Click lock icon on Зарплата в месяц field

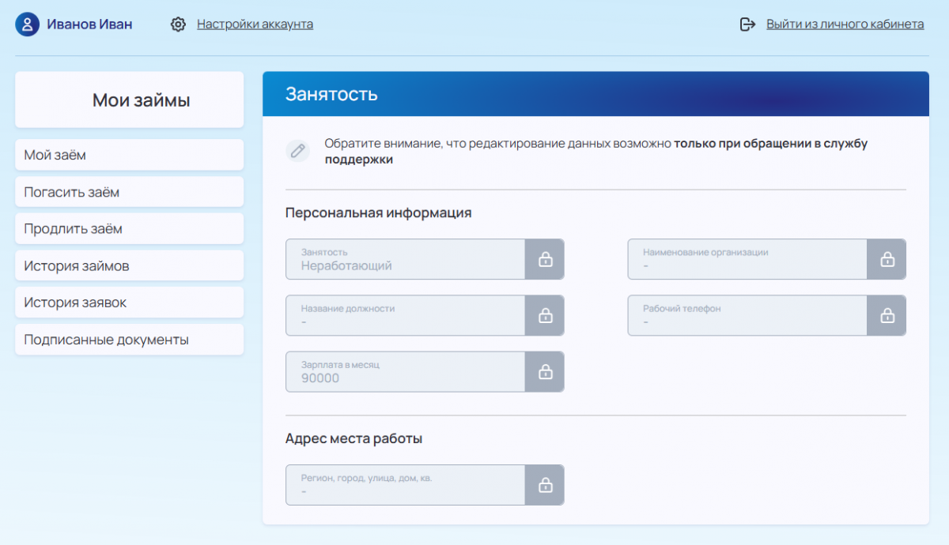pyautogui.click(x=545, y=371)
